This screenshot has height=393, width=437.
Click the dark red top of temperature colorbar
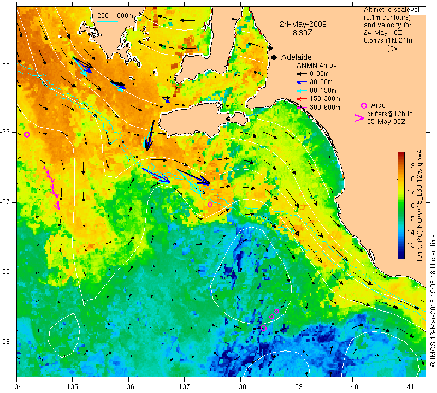pyautogui.click(x=401, y=154)
